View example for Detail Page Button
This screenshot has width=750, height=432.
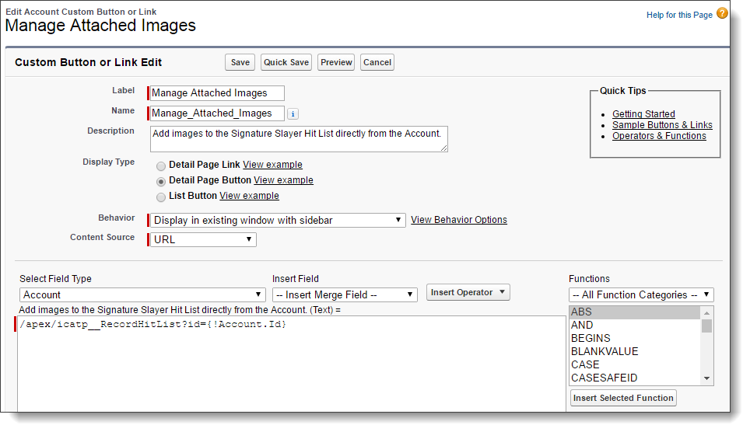click(x=284, y=180)
